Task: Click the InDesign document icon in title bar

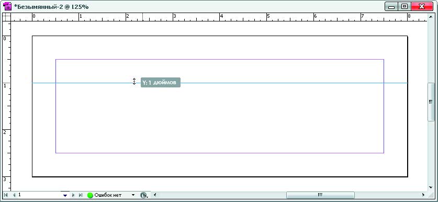Action: click(8, 6)
